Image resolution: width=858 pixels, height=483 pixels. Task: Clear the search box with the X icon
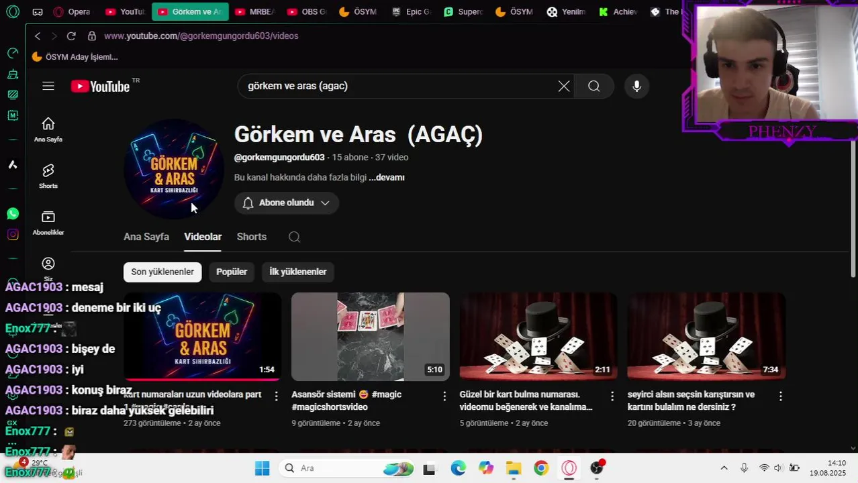[564, 86]
